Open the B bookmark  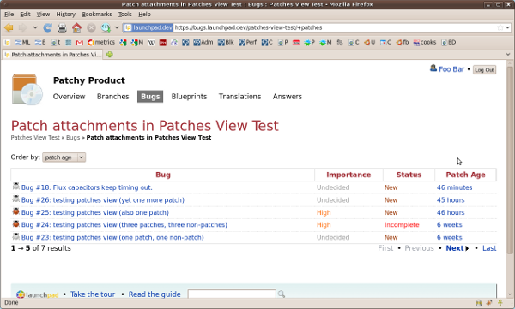click(40, 42)
